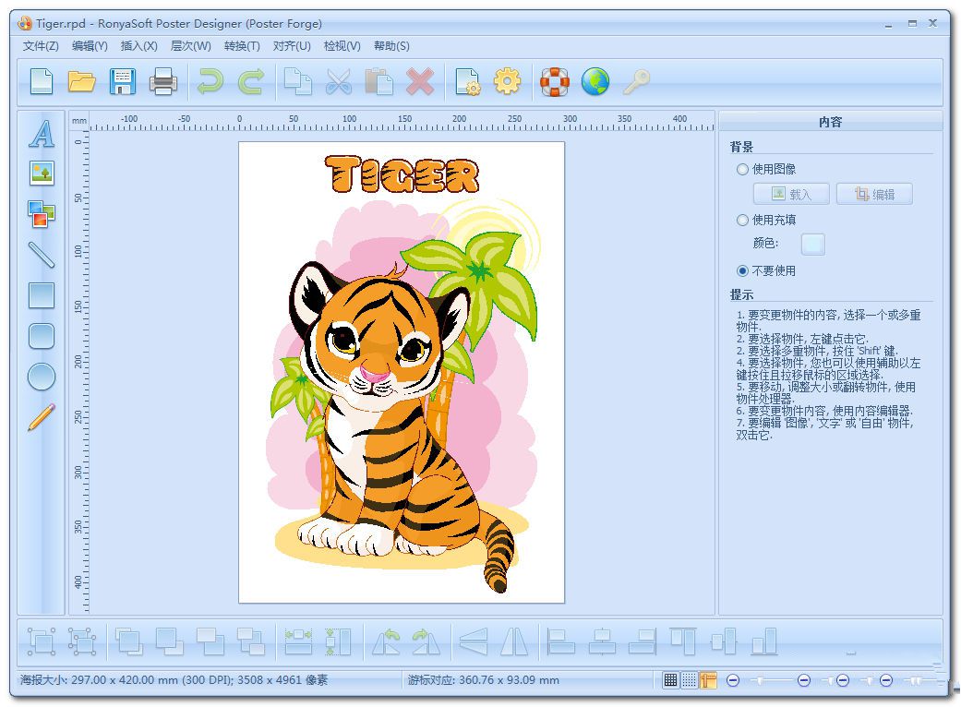Rotate object left icon

(x=386, y=641)
